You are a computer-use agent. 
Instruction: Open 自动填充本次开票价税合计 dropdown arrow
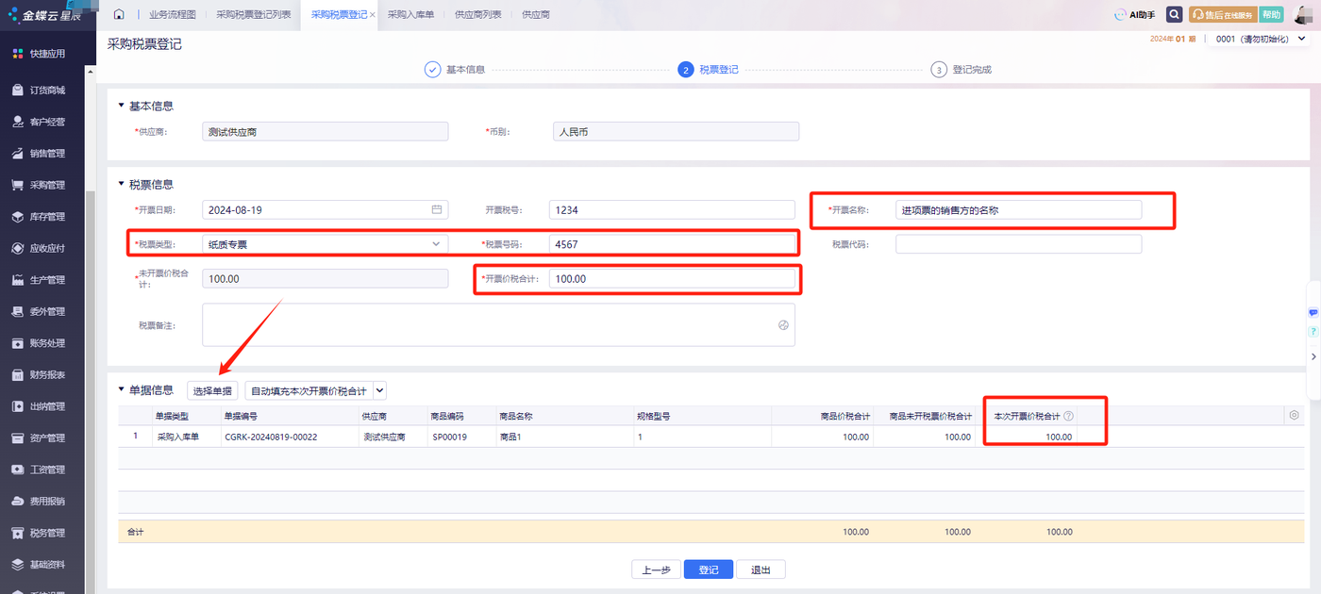(x=380, y=389)
